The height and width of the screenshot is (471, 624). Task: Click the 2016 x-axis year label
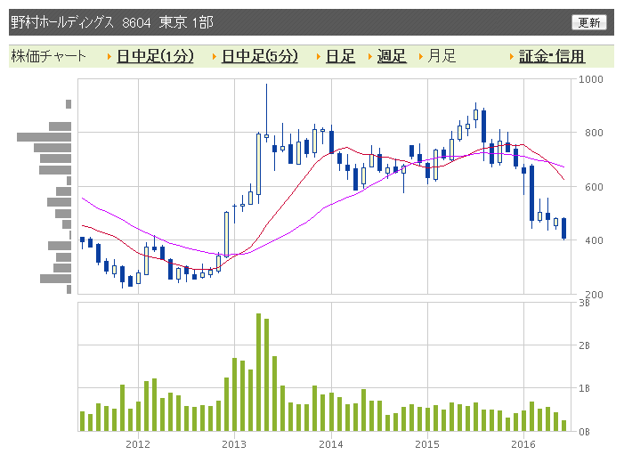pos(523,444)
